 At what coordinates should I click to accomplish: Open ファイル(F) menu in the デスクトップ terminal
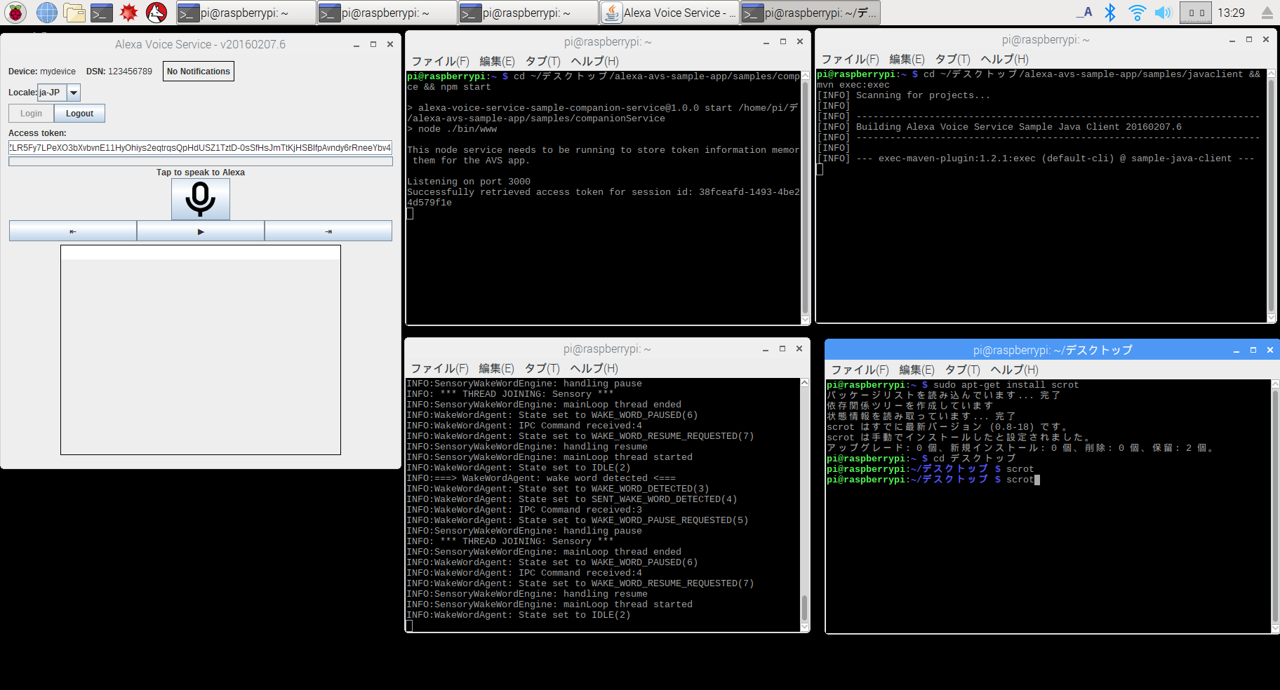tap(859, 370)
